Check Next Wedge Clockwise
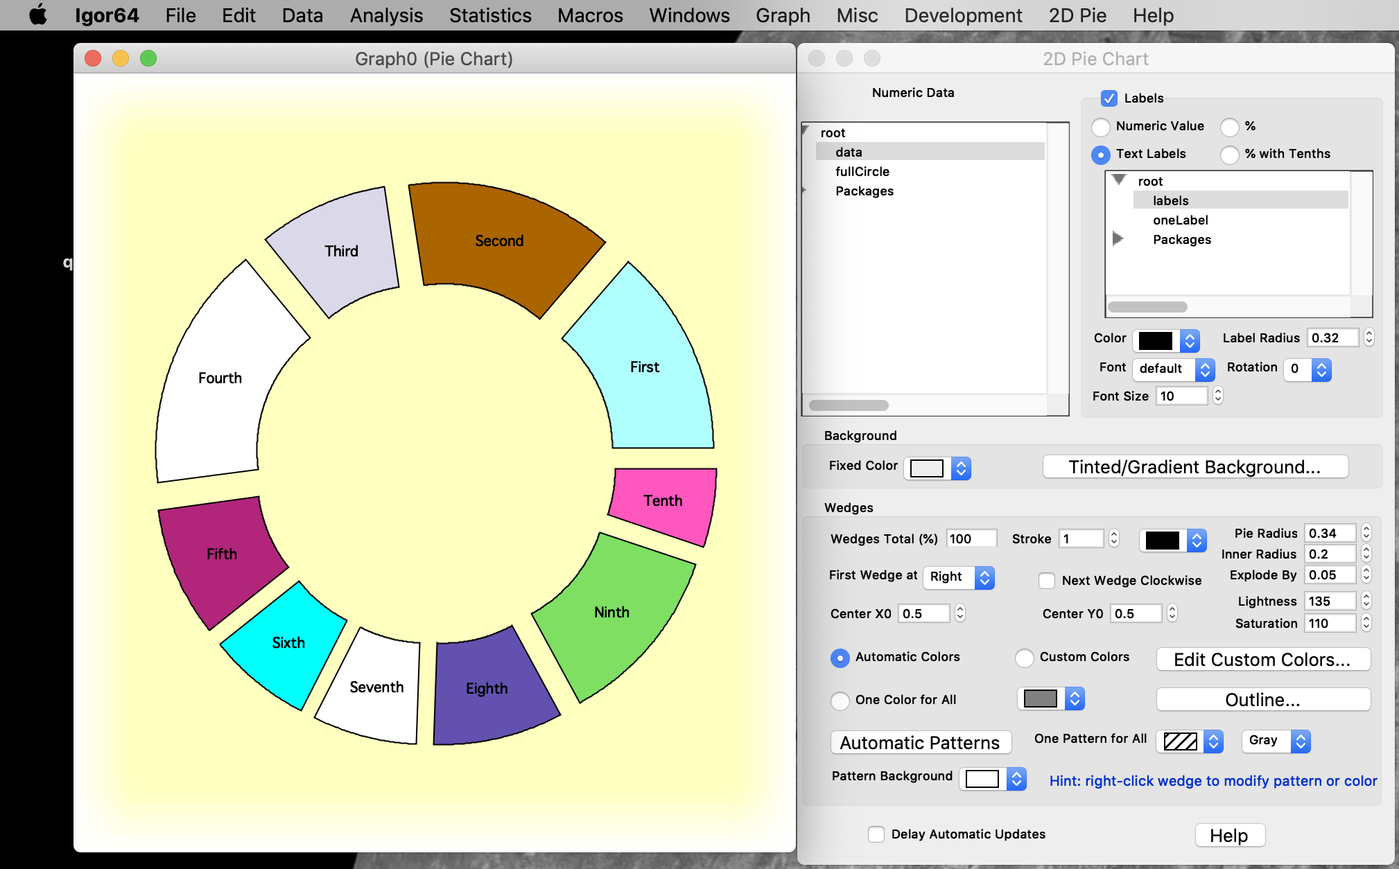 point(1047,580)
